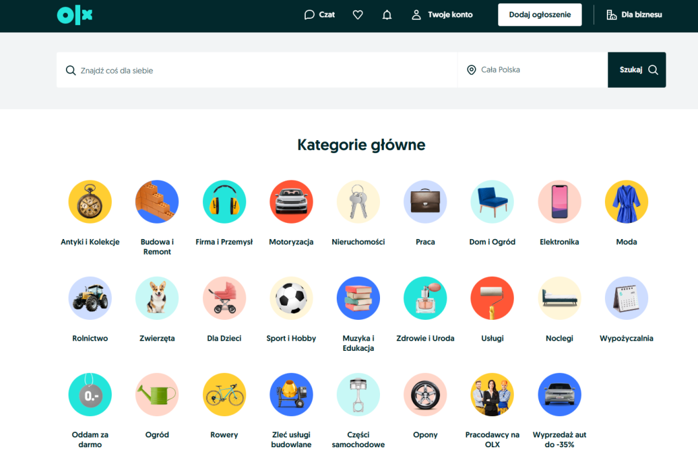Choose the Elektronika phone icon

click(559, 202)
